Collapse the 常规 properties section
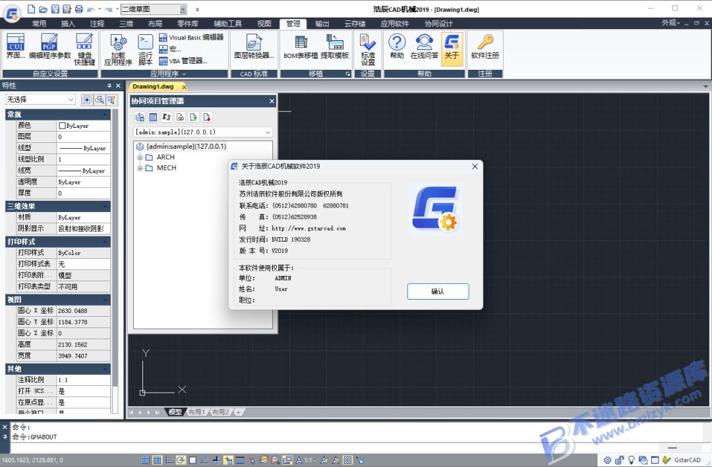 point(105,115)
